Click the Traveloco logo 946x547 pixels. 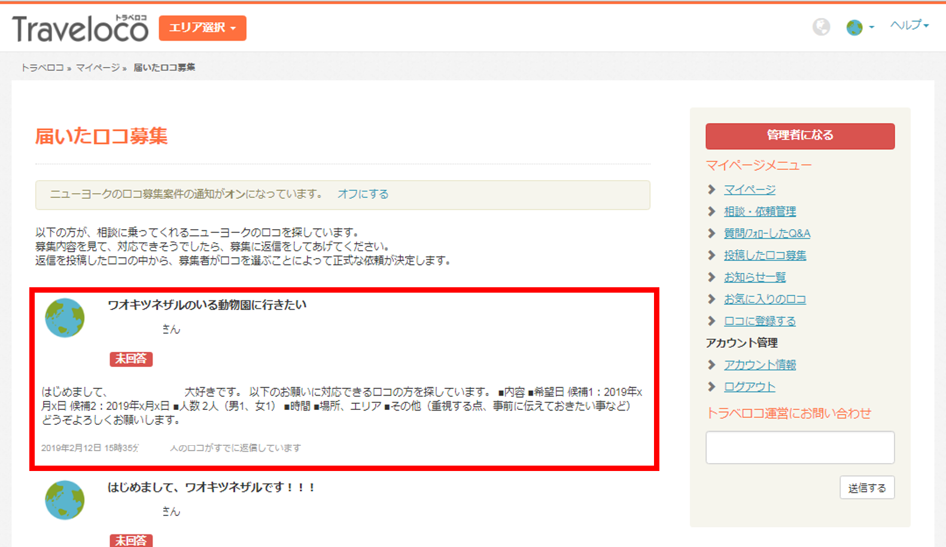pos(80,28)
